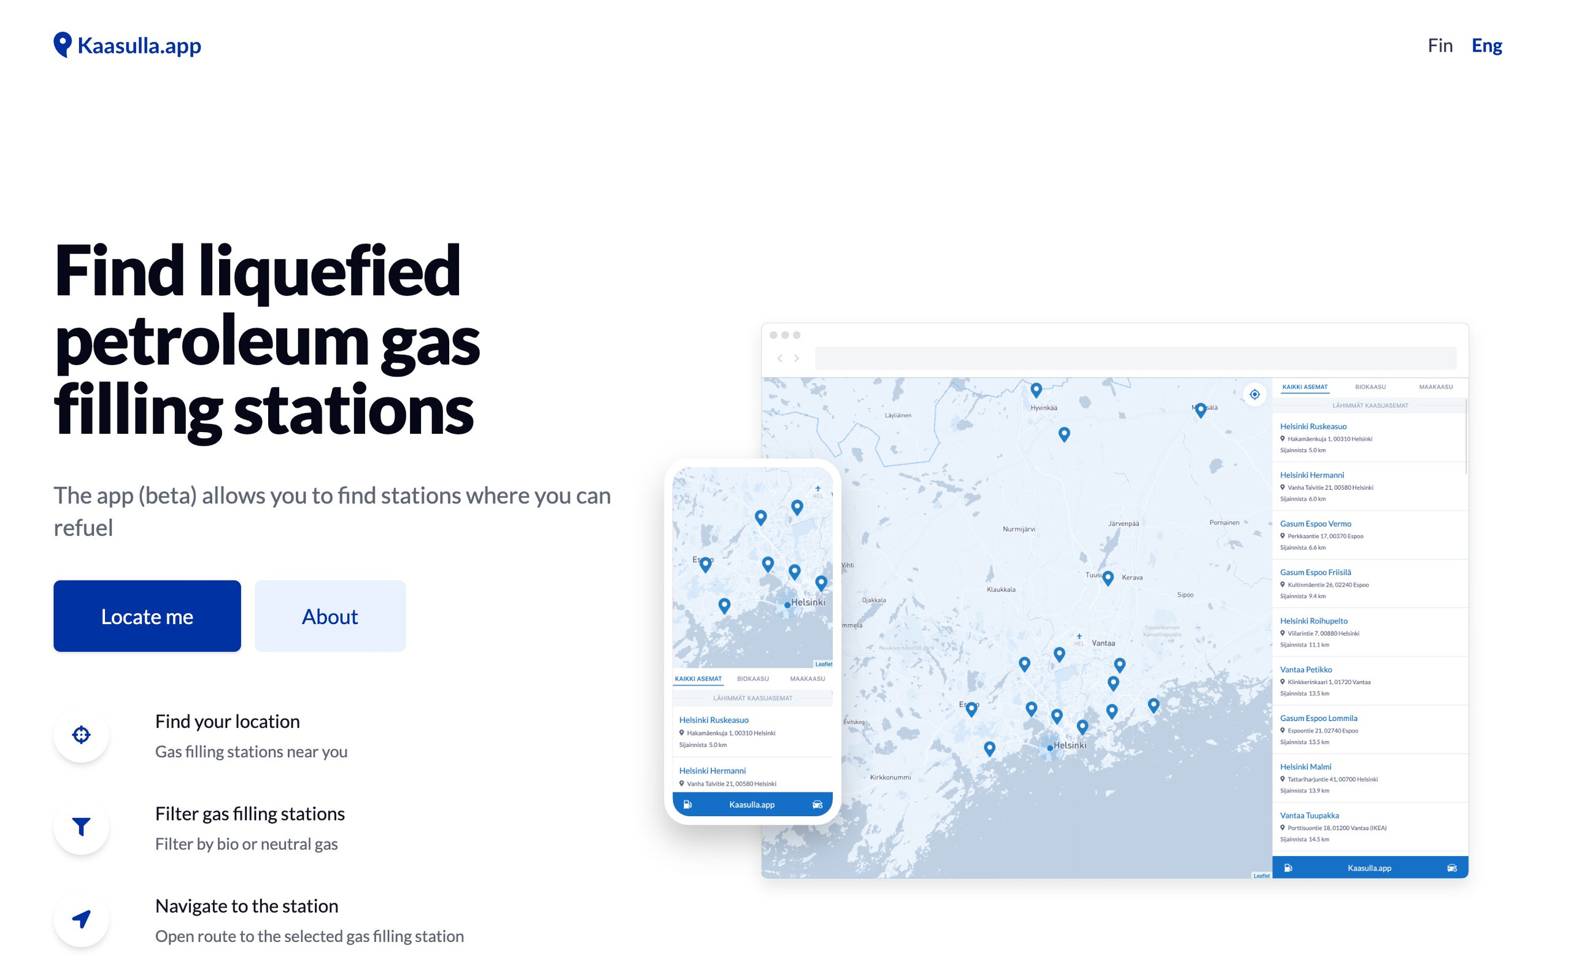Screen dimensions: 1571x961
Task: Click the Kaasulla.app logo pin icon
Action: 63,45
